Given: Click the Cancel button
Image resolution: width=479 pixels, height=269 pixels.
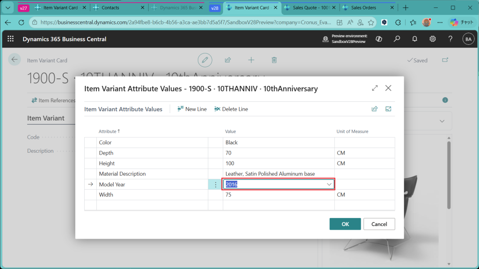Looking at the screenshot, I should click(379, 224).
